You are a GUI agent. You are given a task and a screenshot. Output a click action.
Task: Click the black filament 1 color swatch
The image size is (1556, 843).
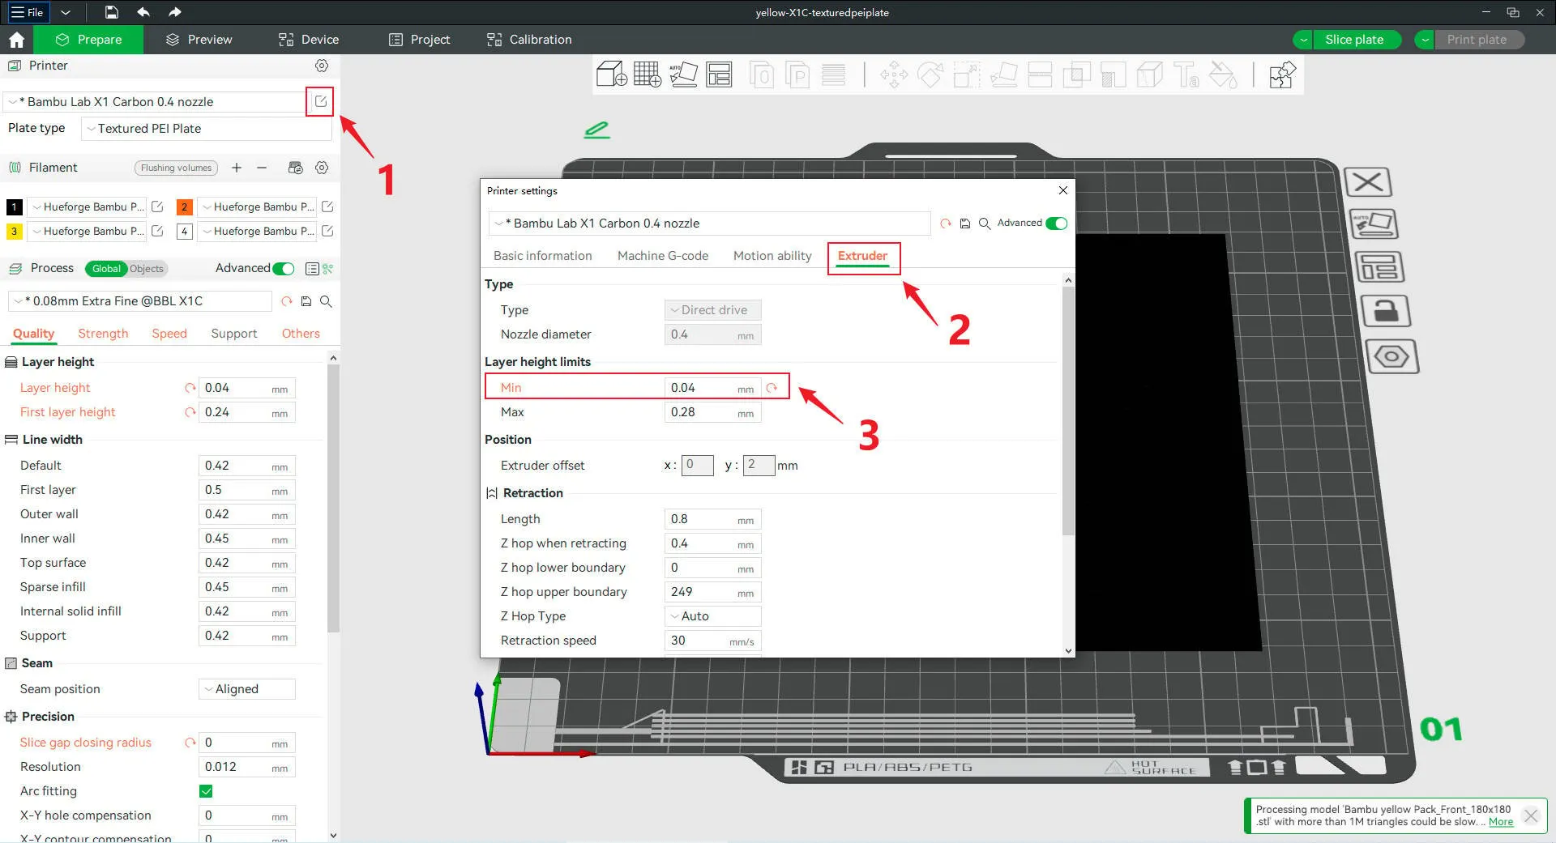point(14,206)
